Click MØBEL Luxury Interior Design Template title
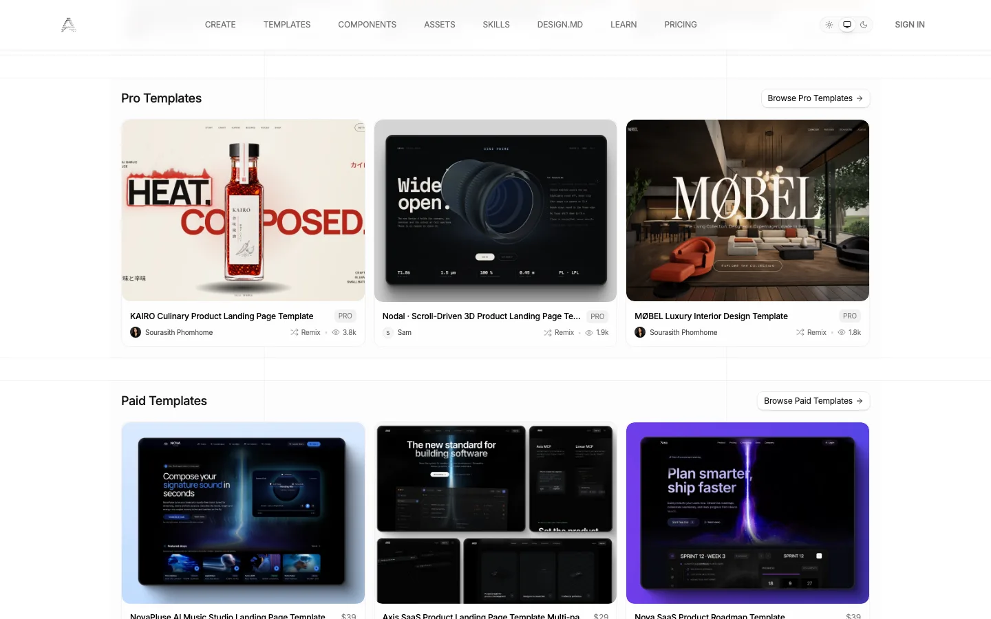 point(711,316)
